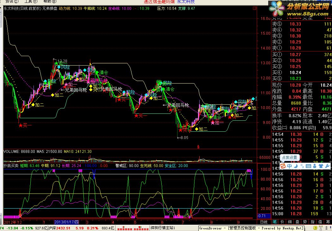Toggle the moon half-width mode icon
The width and height of the screenshot is (332, 231).
(x=296, y=166)
